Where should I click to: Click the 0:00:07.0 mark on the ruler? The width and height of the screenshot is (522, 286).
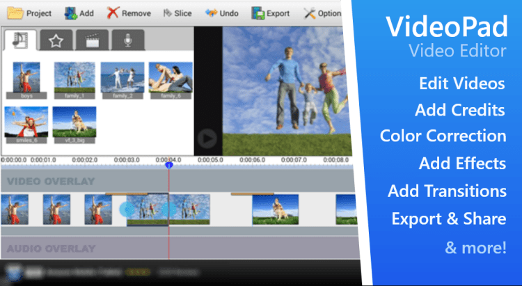[x=294, y=160]
